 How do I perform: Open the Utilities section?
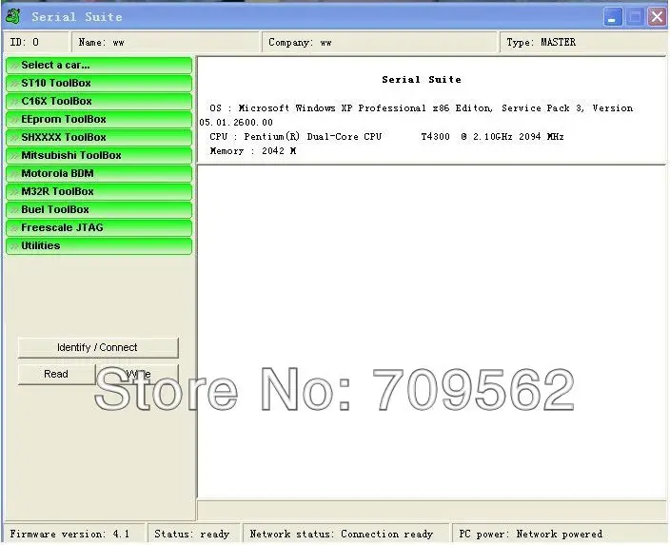coord(99,246)
